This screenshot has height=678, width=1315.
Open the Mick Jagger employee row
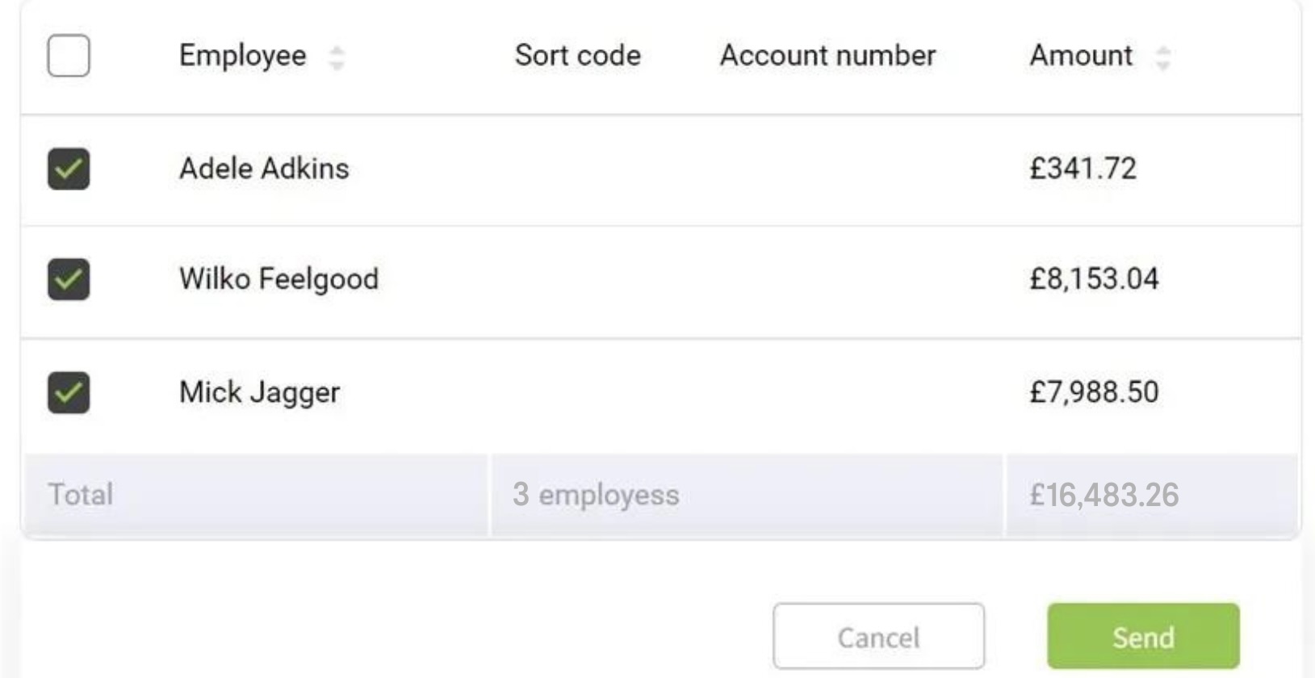click(x=259, y=392)
